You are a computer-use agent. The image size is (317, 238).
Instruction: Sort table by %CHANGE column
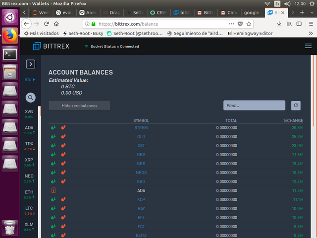pos(293,120)
